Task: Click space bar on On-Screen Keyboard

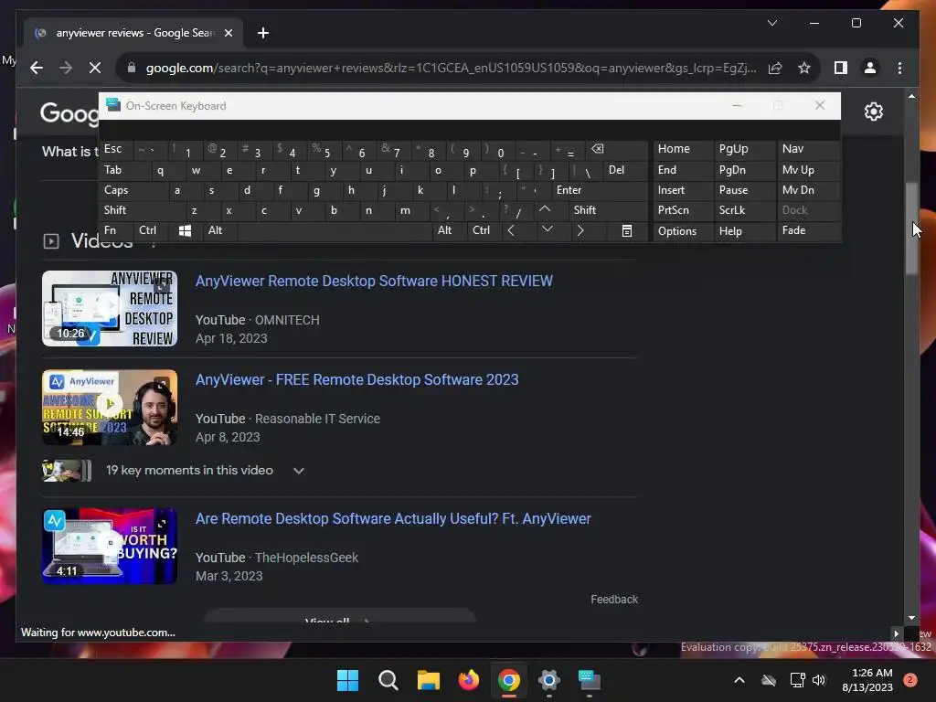Action: pyautogui.click(x=335, y=230)
